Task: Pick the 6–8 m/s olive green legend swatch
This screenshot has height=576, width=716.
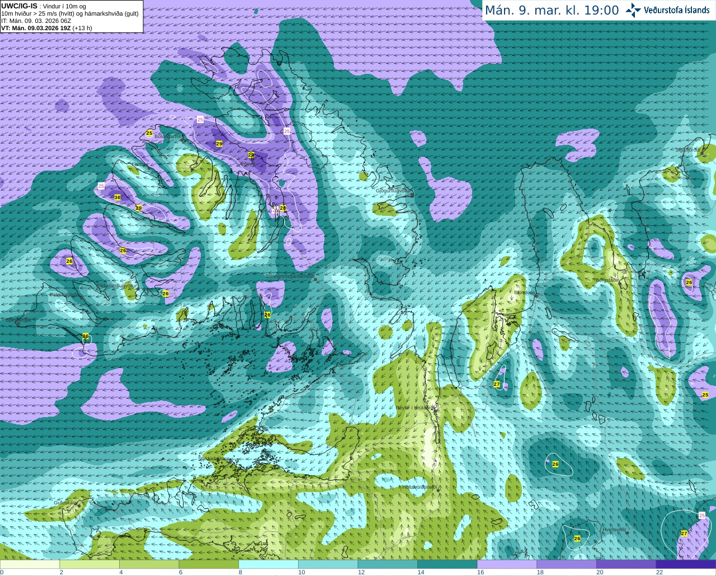Action: coord(209,564)
